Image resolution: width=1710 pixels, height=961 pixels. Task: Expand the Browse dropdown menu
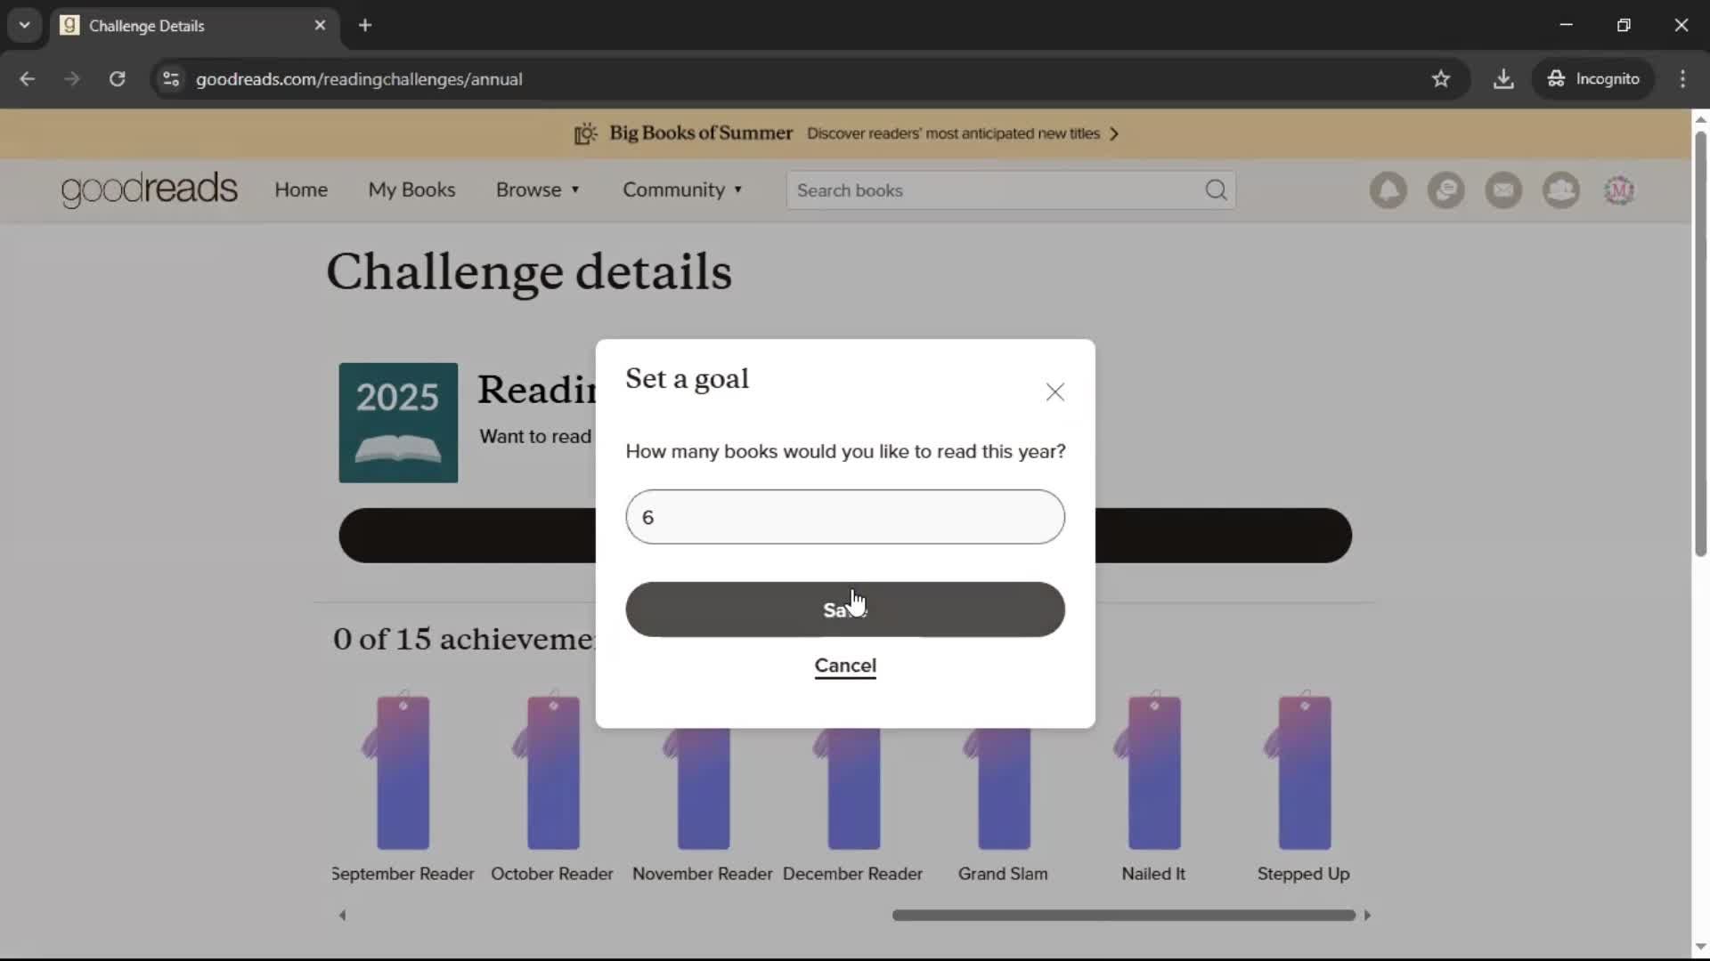point(538,190)
